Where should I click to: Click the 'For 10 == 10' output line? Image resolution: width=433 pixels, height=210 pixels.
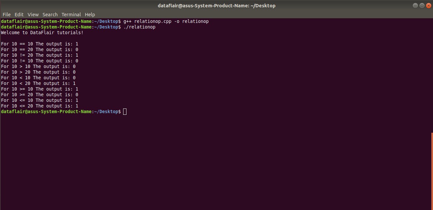tap(40, 44)
